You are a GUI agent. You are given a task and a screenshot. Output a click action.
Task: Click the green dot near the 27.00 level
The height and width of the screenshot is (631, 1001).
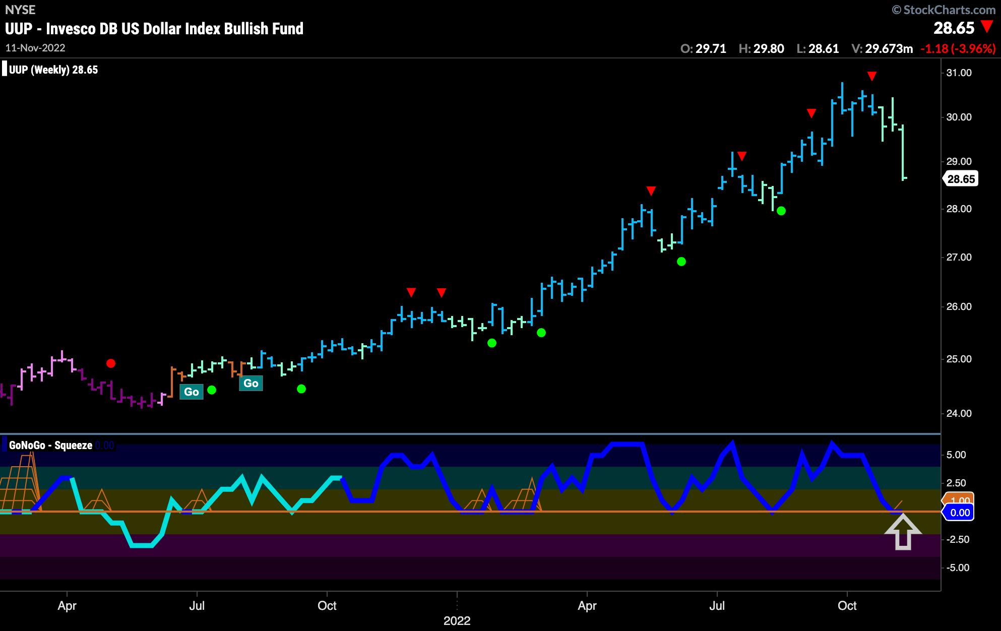[x=681, y=262]
